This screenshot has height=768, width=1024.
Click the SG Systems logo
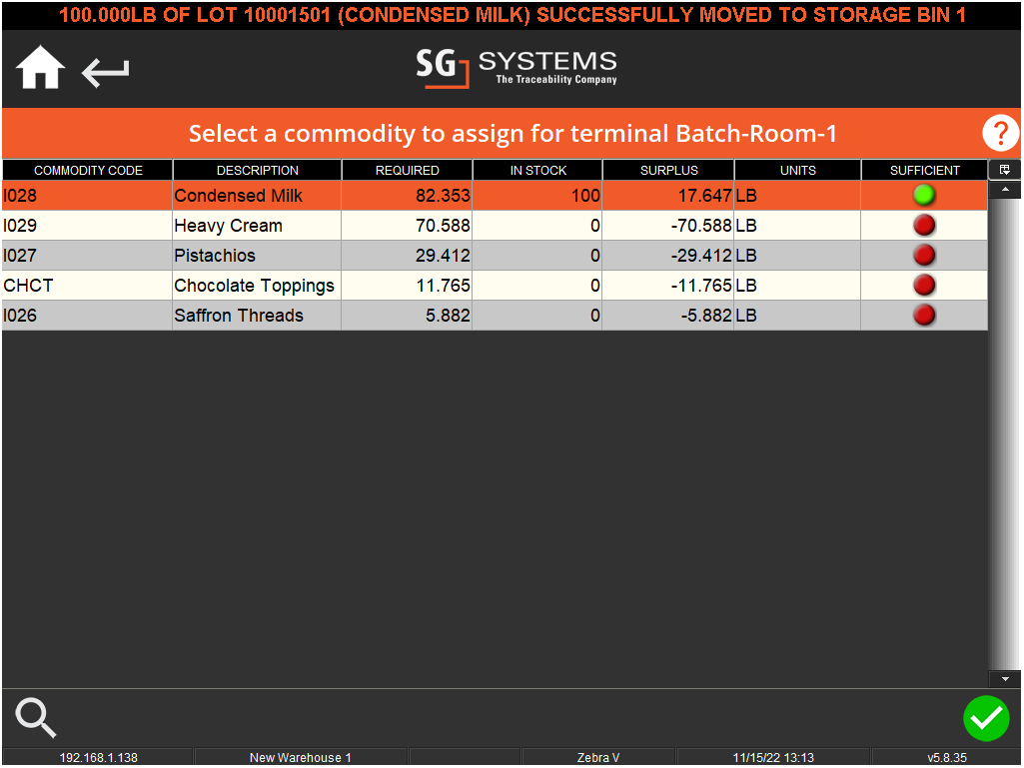pyautogui.click(x=516, y=69)
